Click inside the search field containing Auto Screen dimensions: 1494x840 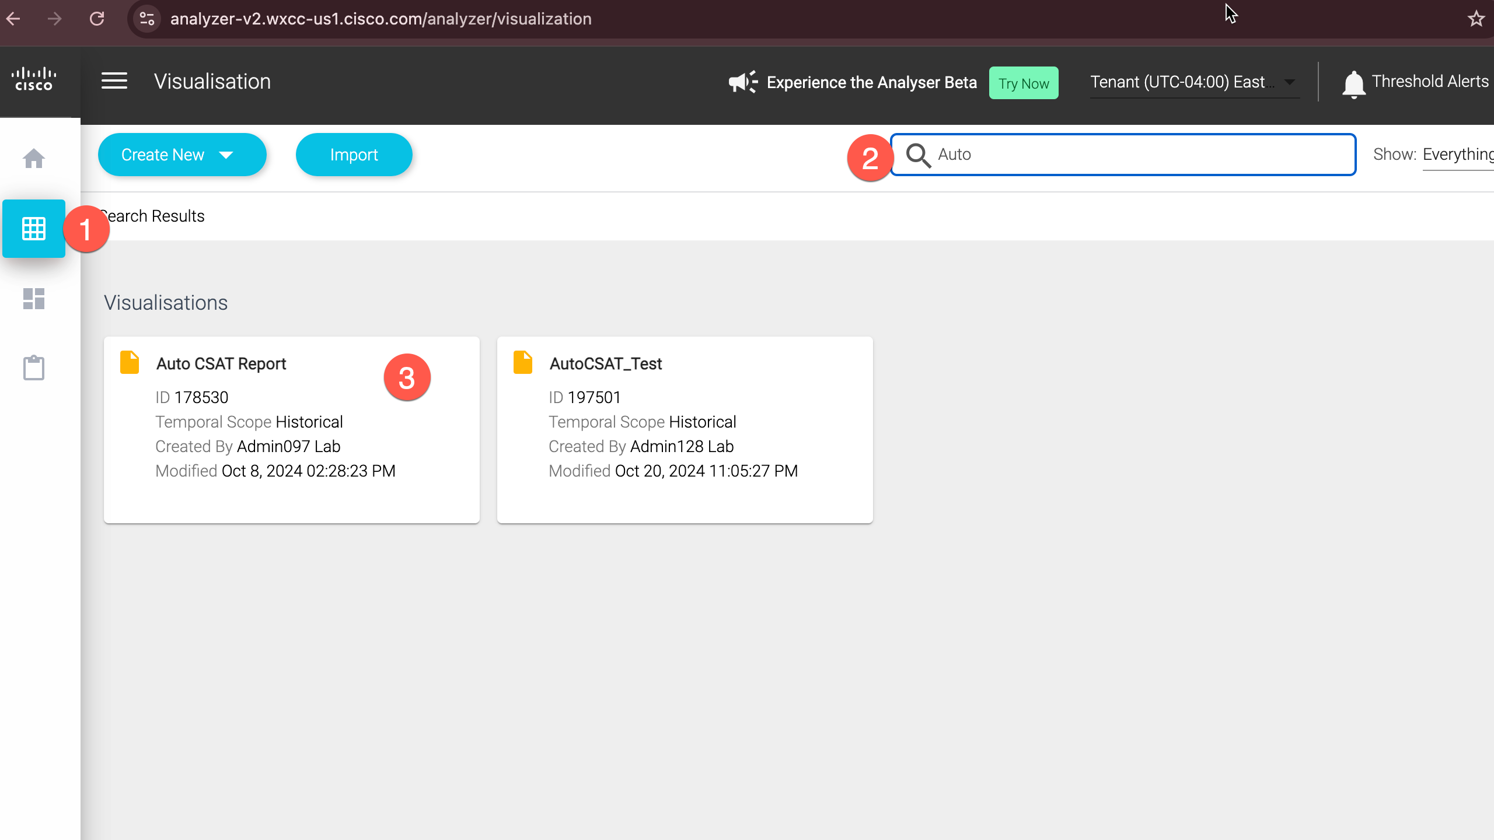(x=1138, y=155)
